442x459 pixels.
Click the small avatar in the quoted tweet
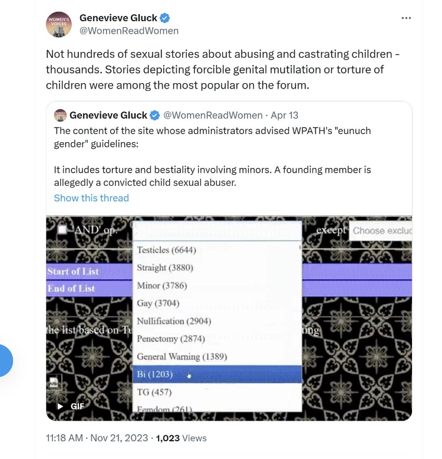click(60, 115)
